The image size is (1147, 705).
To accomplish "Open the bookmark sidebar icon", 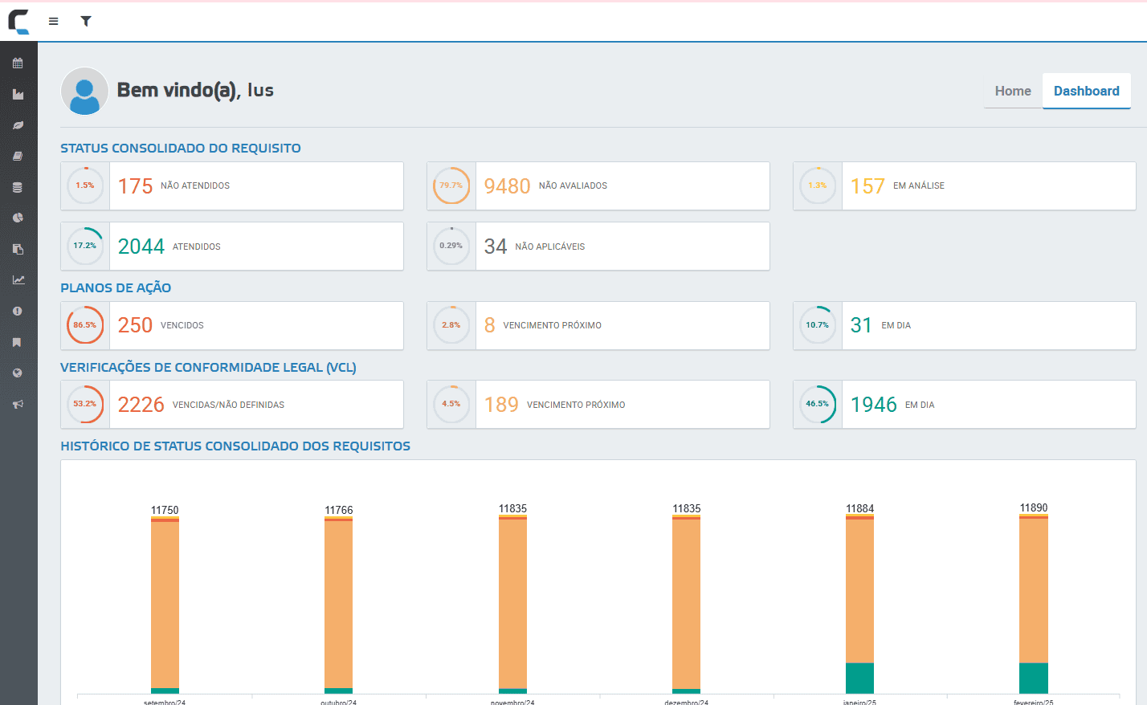I will click(18, 342).
